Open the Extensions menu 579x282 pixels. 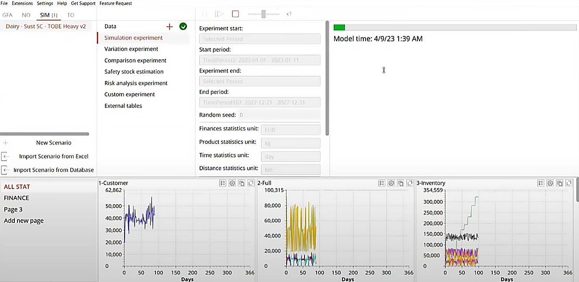pyautogui.click(x=22, y=3)
